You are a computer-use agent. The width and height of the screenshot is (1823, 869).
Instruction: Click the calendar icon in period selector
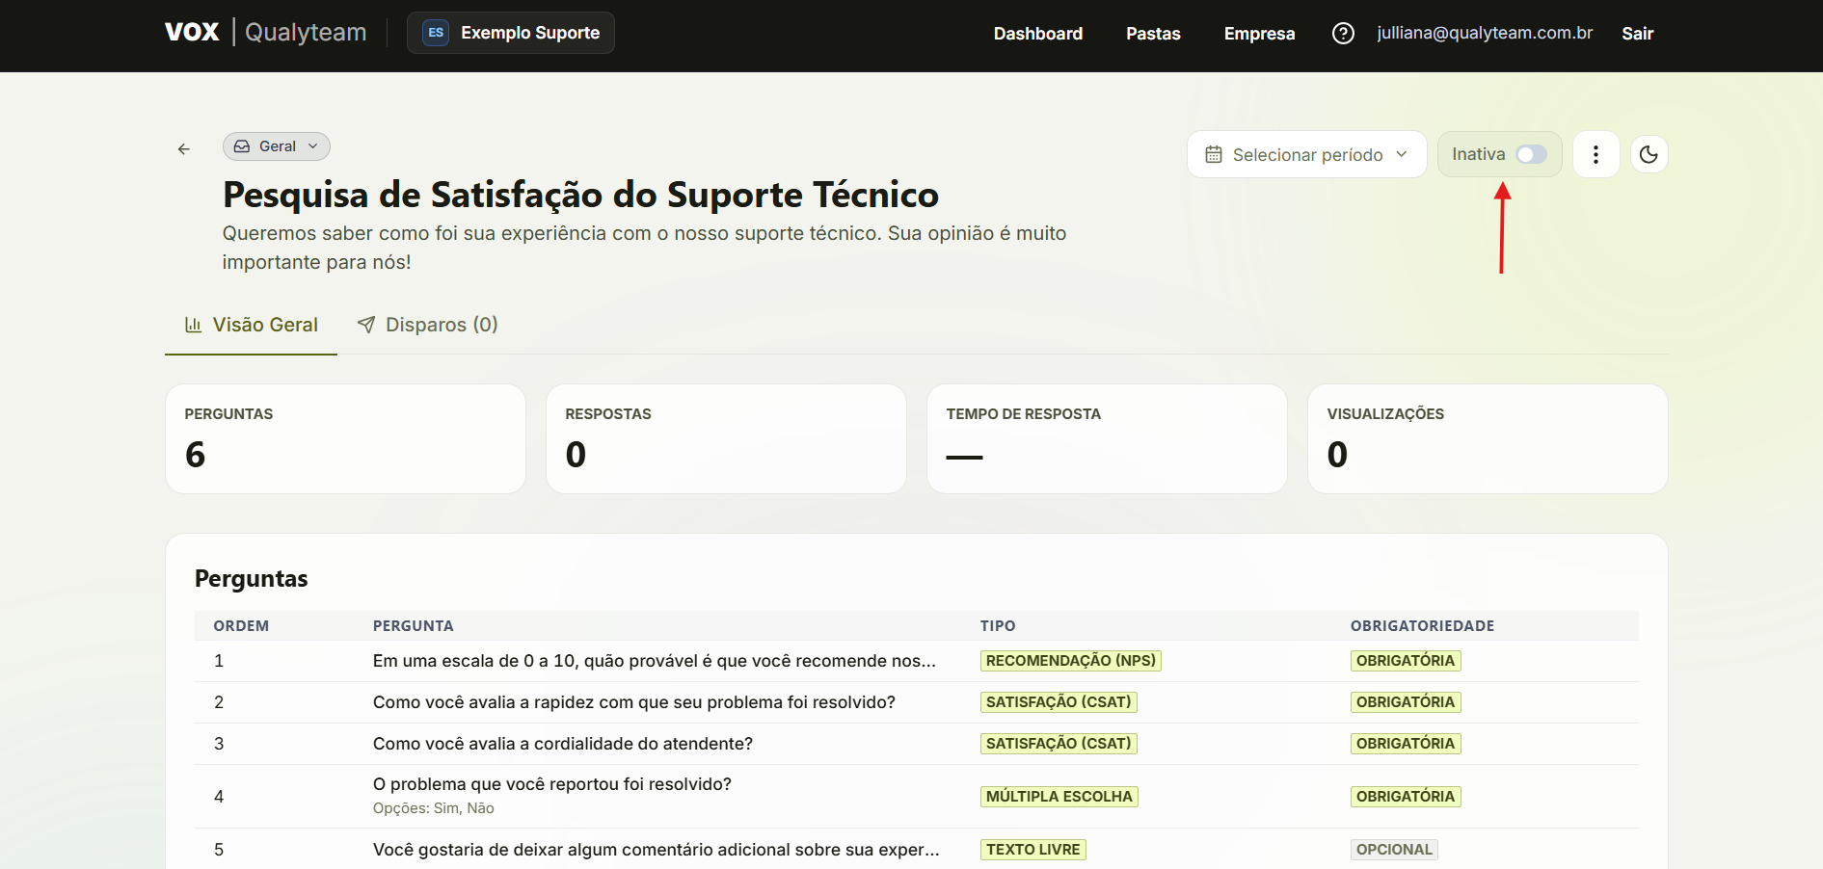(1214, 155)
